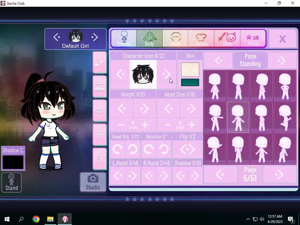Screen dimensions: 300x225
Task: Open the teal skin outline color swatch
Action: [190, 82]
